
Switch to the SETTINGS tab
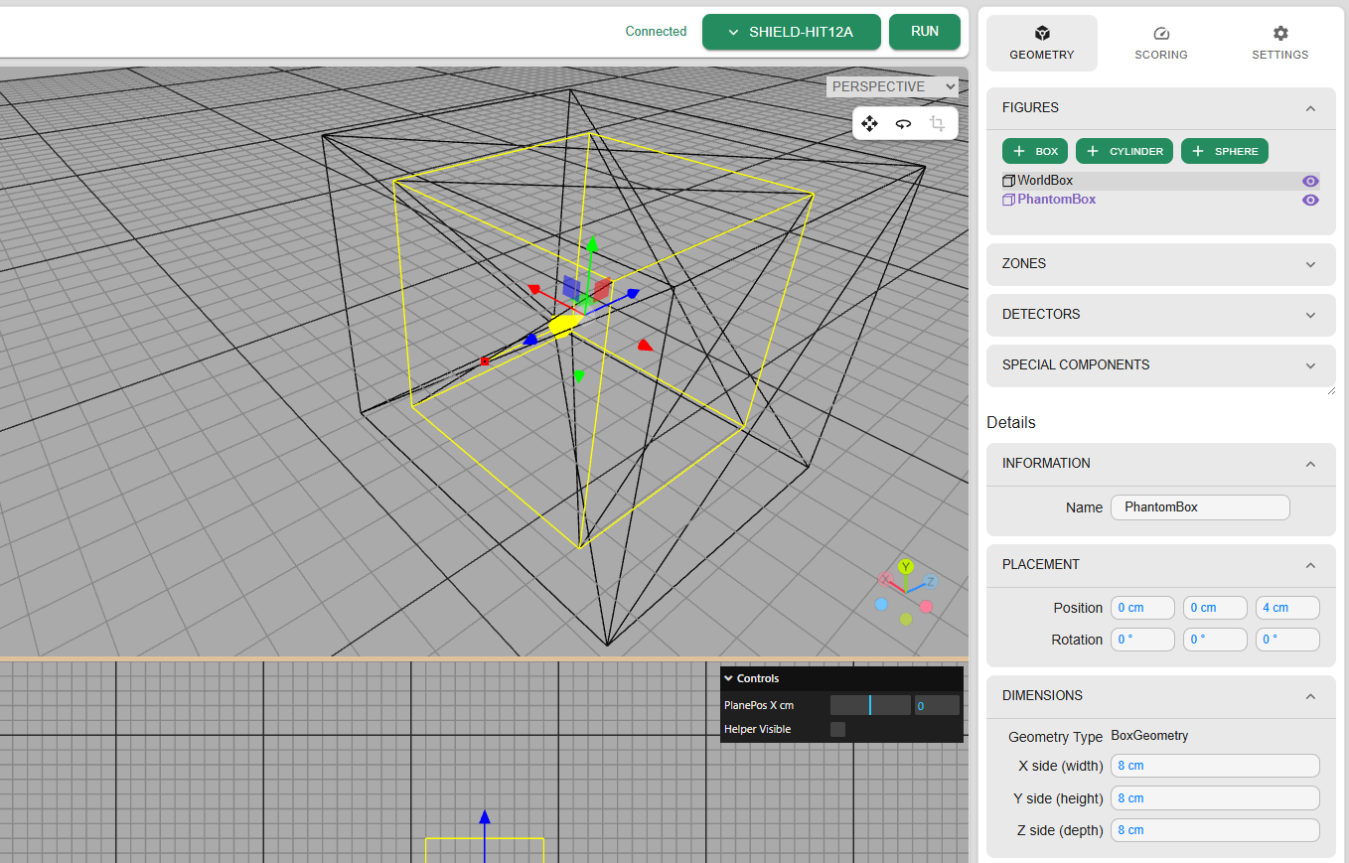click(x=1280, y=43)
